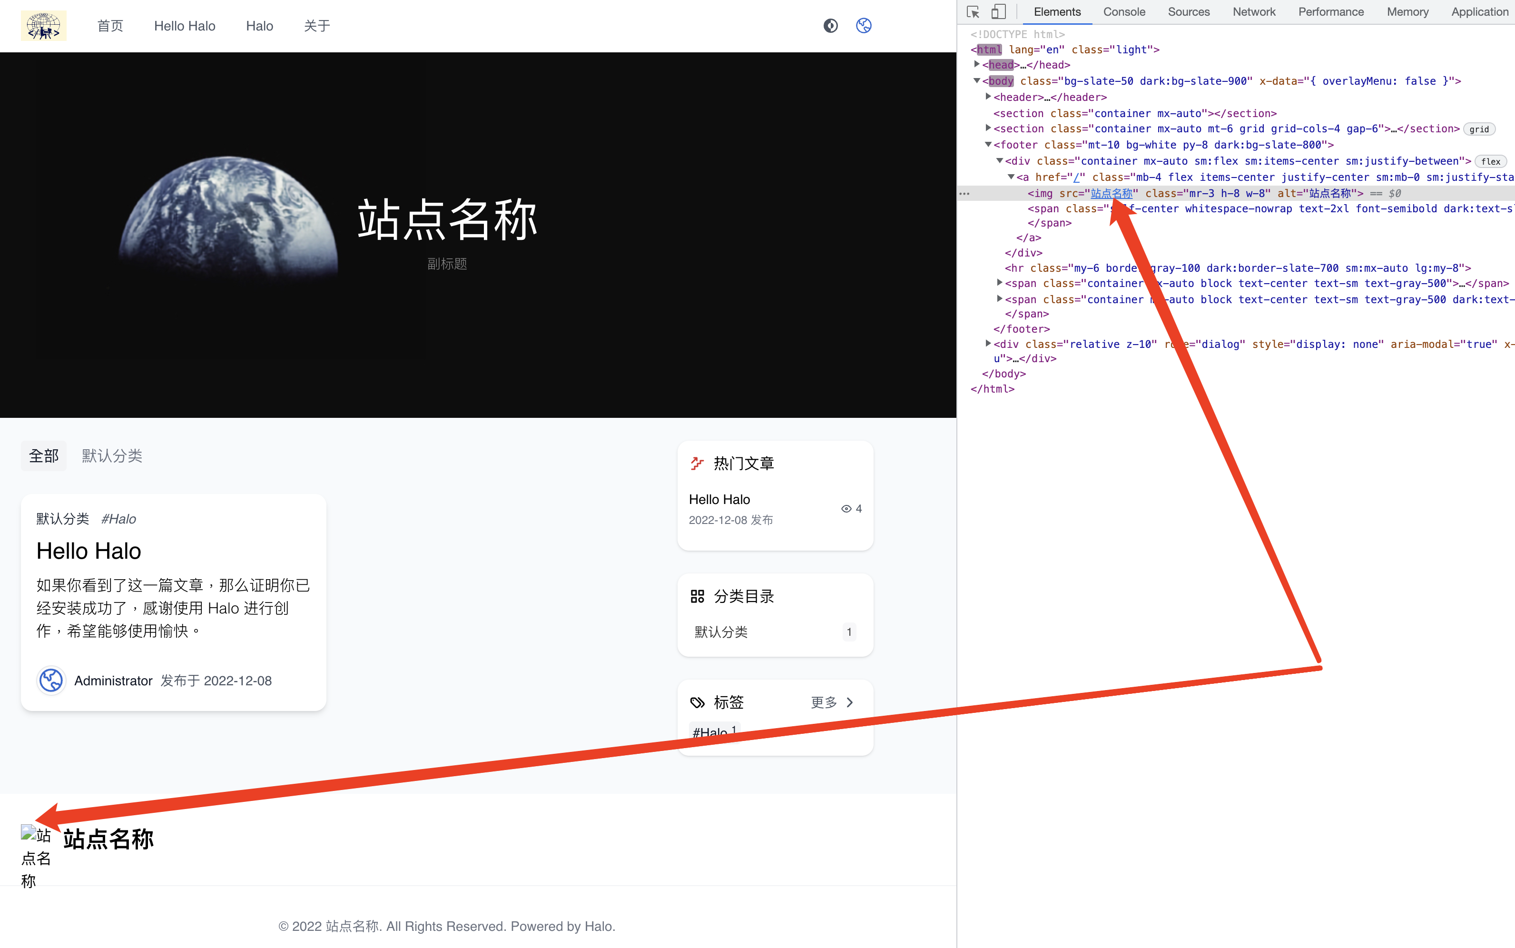Click the trending icon beside 热门文章
Viewport: 1515px width, 948px height.
(x=698, y=463)
